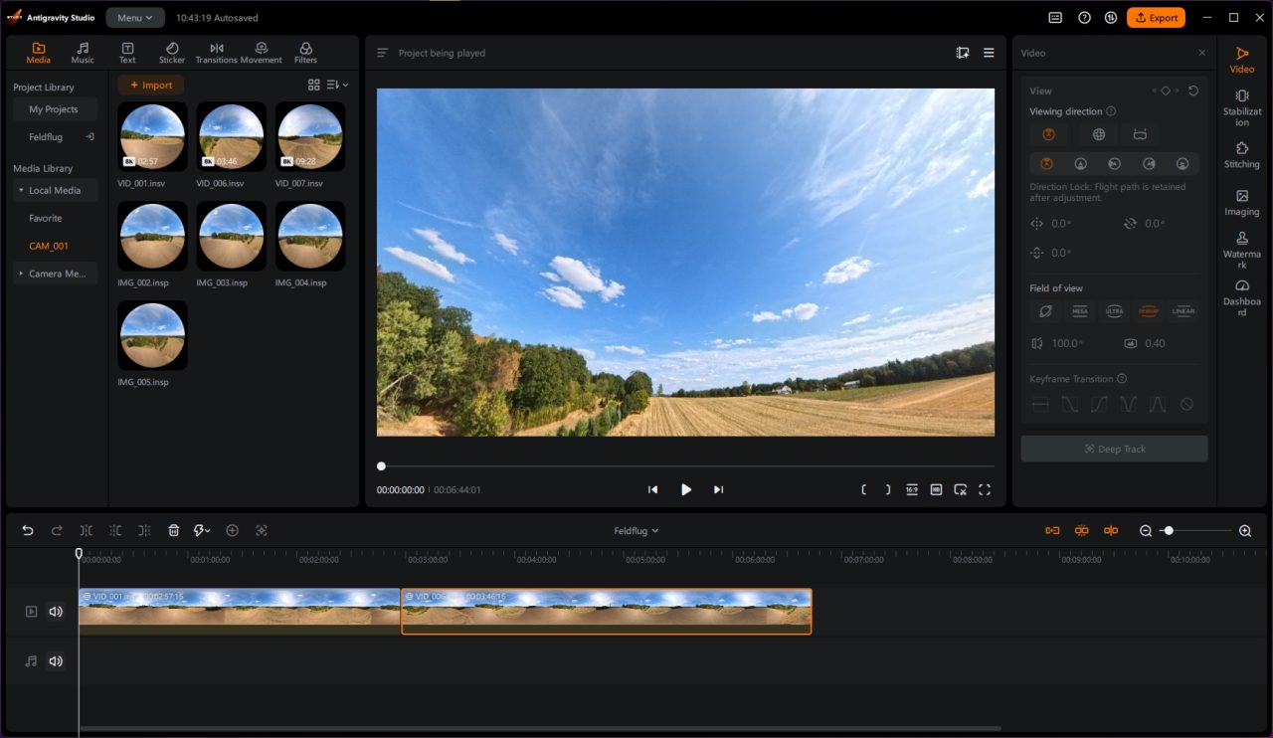Delete the selected clip with trash icon
Image resolution: width=1273 pixels, height=738 pixels.
[173, 530]
